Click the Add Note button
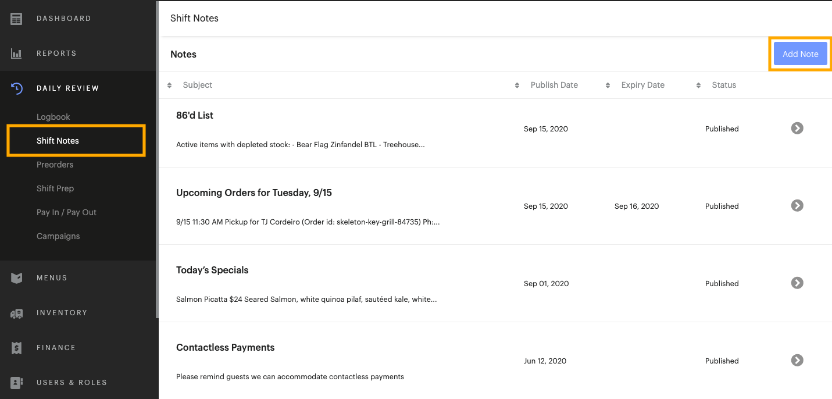 pyautogui.click(x=800, y=54)
